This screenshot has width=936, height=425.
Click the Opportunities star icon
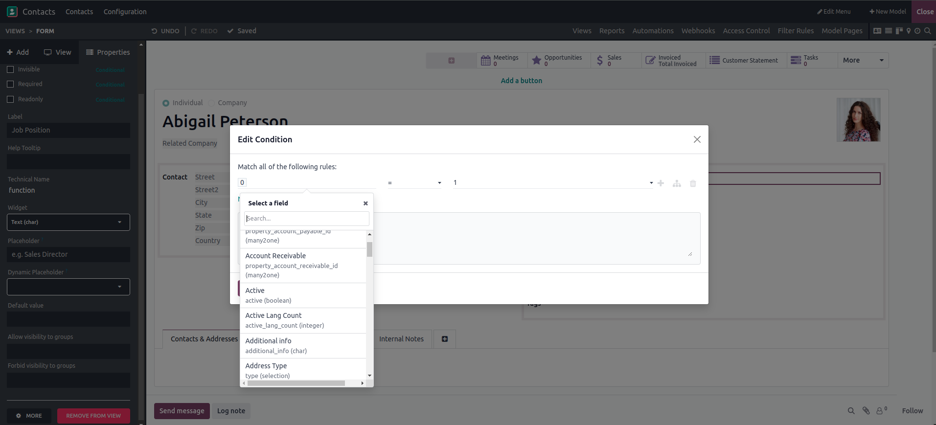537,60
